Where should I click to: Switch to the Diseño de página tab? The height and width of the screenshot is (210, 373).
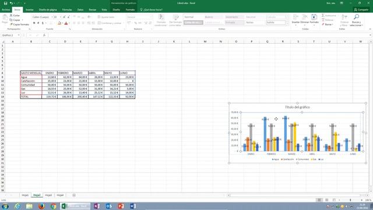pos(48,10)
